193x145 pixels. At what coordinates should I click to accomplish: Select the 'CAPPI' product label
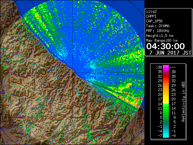[151, 16]
